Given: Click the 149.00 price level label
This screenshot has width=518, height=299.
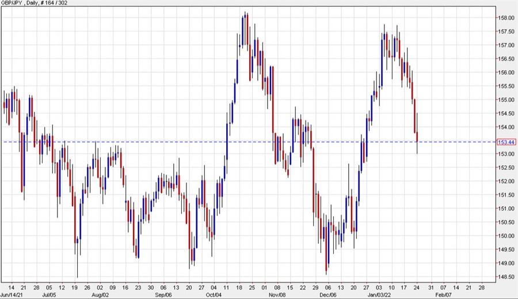Looking at the screenshot, I should pos(506,263).
